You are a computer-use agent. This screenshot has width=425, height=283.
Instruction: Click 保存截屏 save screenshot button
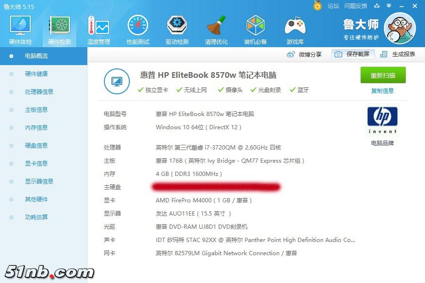pos(353,54)
